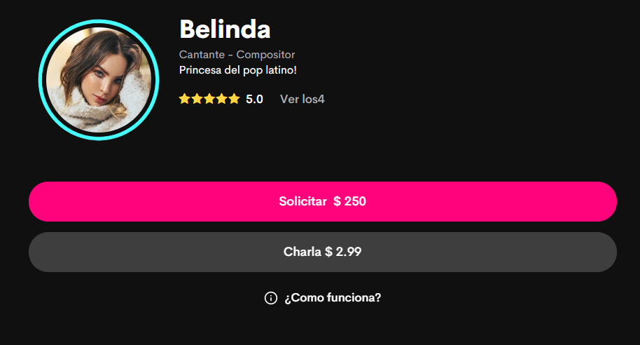Click the $ 2.99 price on the gray button
This screenshot has height=345, width=640.
tap(343, 252)
